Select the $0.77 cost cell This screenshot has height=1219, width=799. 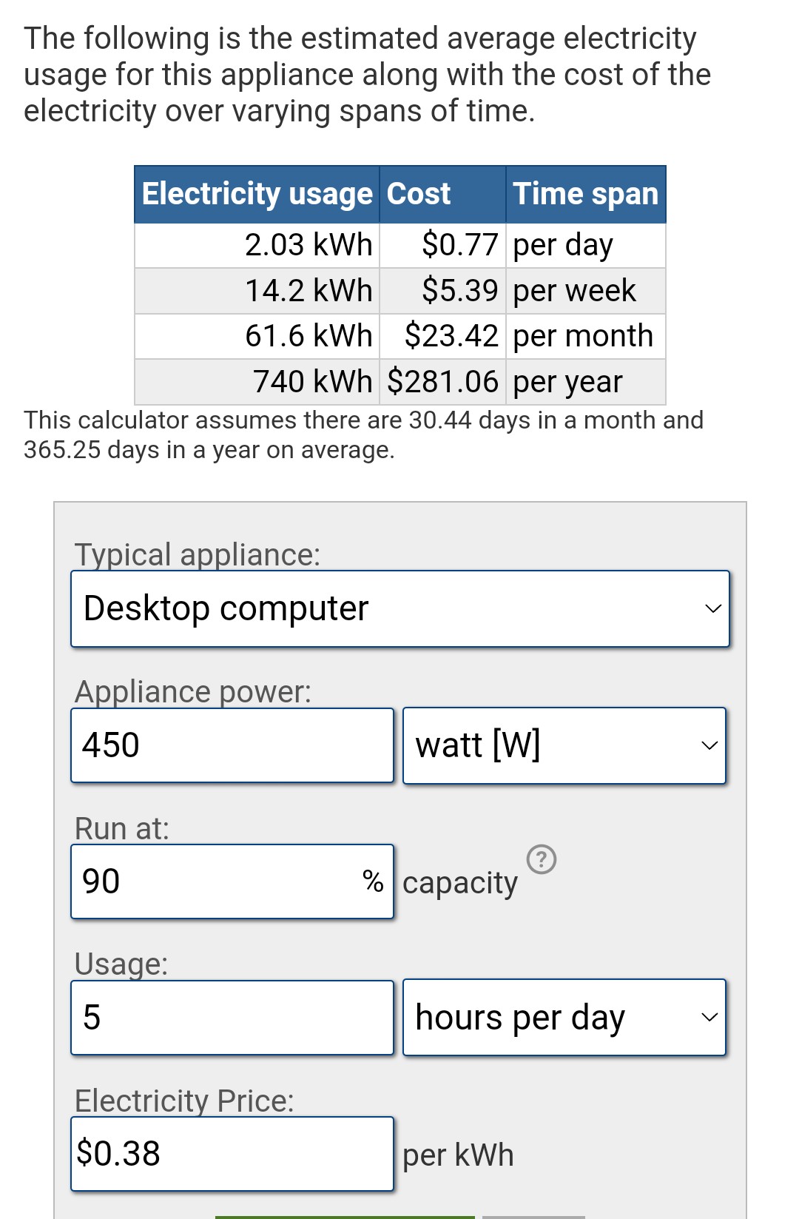click(x=442, y=245)
